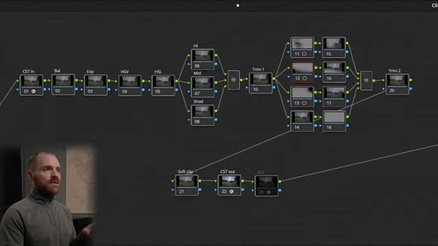The image size is (438, 246).
Task: Click the white page indicator dot at top
Action: (x=237, y=5)
